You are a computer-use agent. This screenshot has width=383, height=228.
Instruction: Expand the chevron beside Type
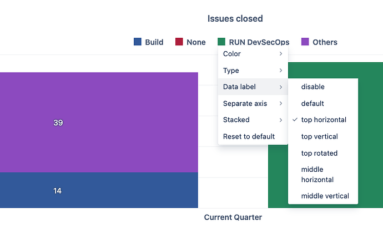point(281,71)
